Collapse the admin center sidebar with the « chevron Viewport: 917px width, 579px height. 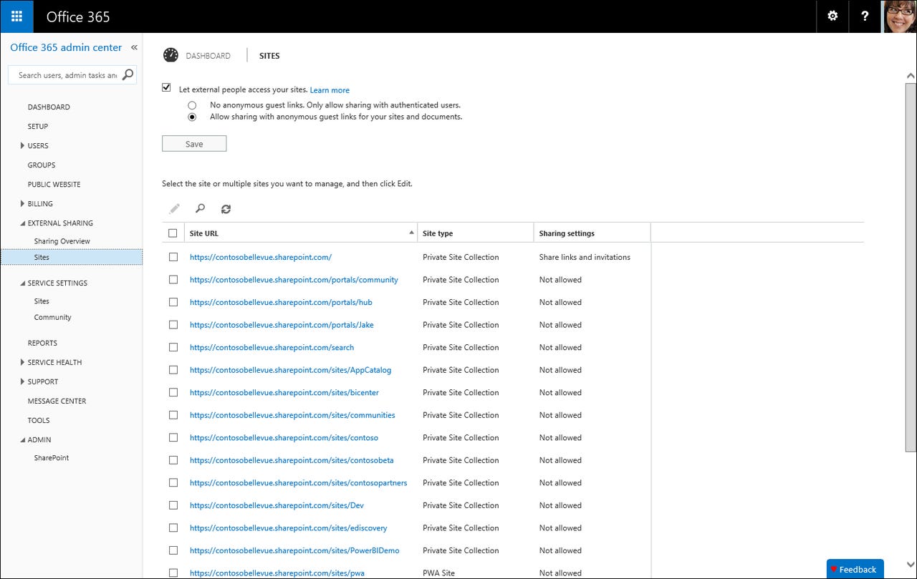[134, 47]
